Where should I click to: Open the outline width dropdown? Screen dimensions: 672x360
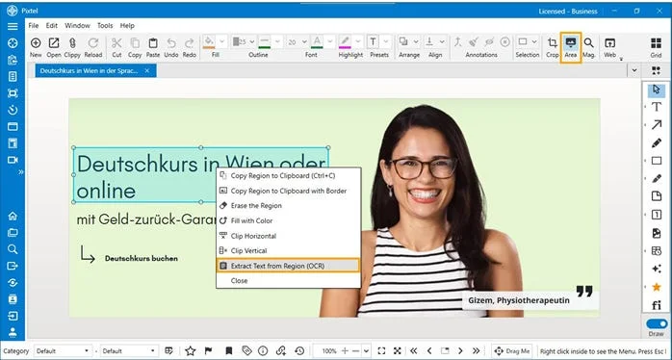point(252,41)
